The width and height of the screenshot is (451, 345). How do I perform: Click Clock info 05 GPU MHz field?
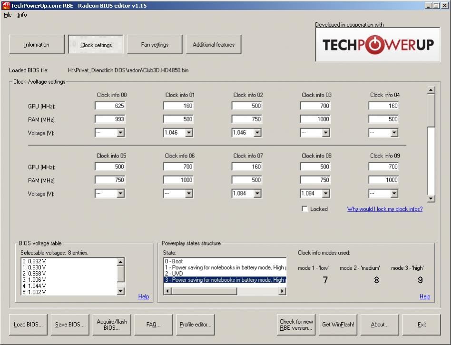coord(110,167)
